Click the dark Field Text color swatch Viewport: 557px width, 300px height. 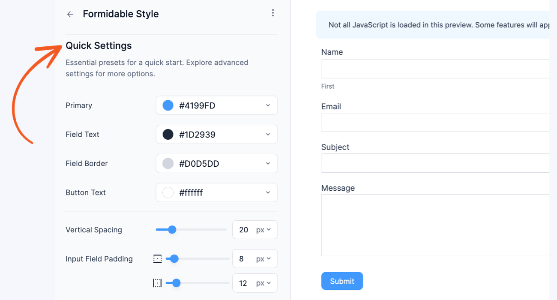168,135
